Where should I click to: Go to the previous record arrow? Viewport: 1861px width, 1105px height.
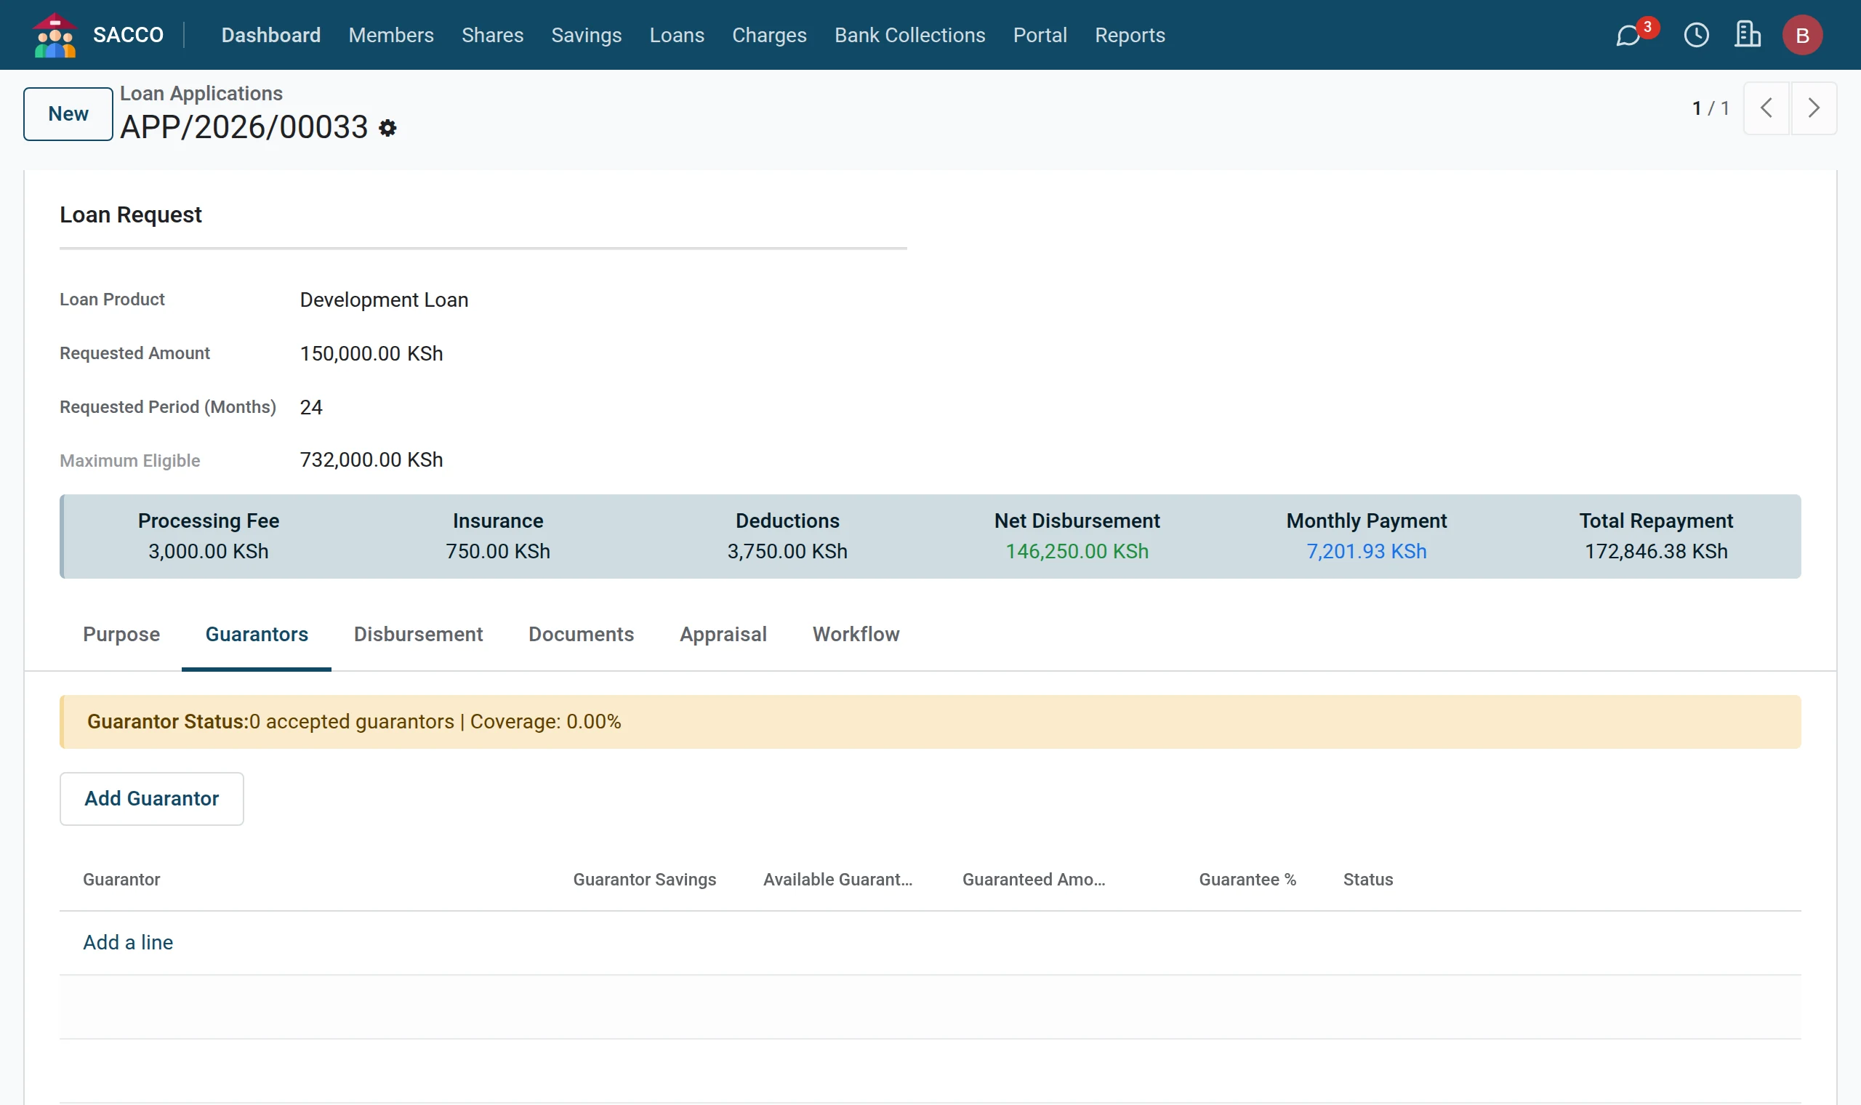click(1766, 108)
